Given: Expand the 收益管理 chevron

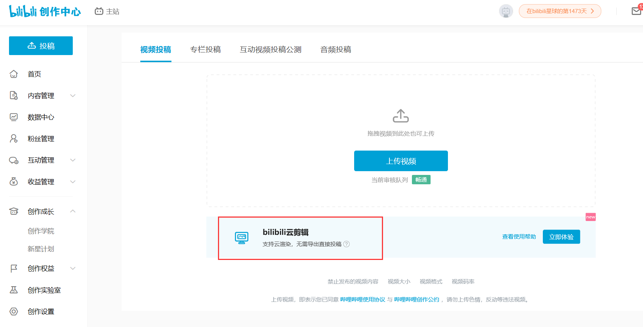Looking at the screenshot, I should click(x=73, y=182).
